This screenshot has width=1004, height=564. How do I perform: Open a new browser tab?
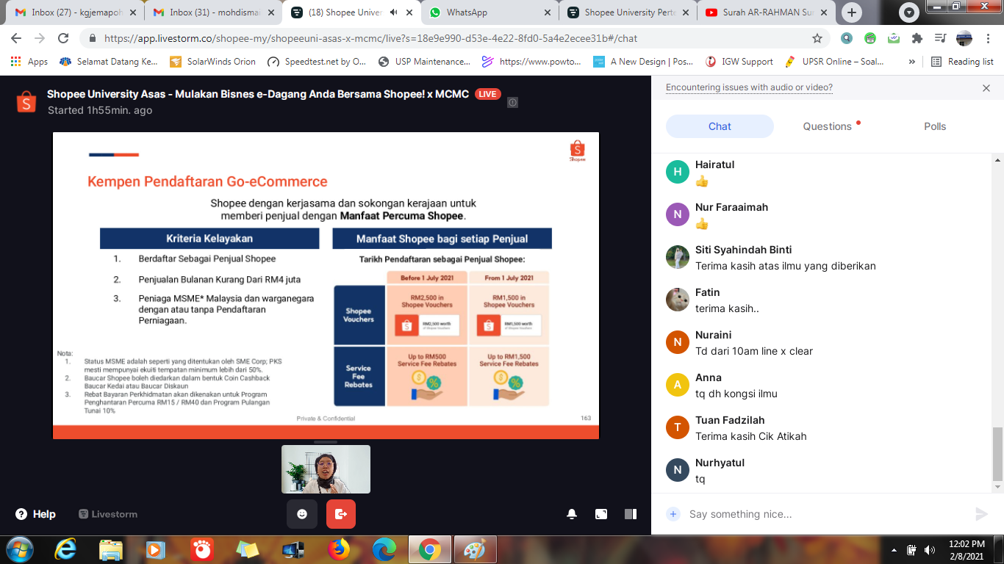pos(852,12)
